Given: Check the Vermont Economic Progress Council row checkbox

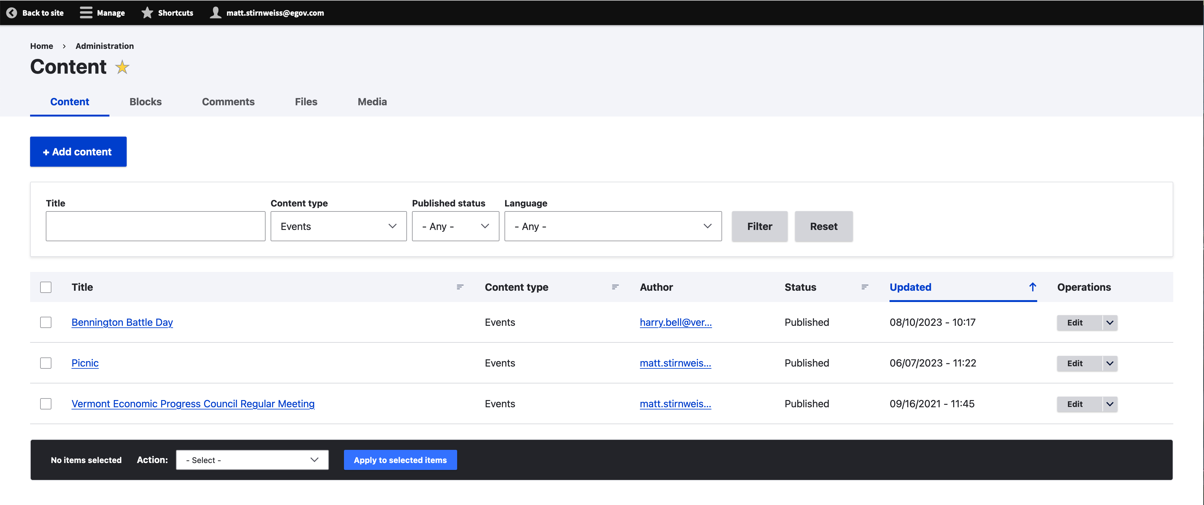Looking at the screenshot, I should [x=46, y=403].
